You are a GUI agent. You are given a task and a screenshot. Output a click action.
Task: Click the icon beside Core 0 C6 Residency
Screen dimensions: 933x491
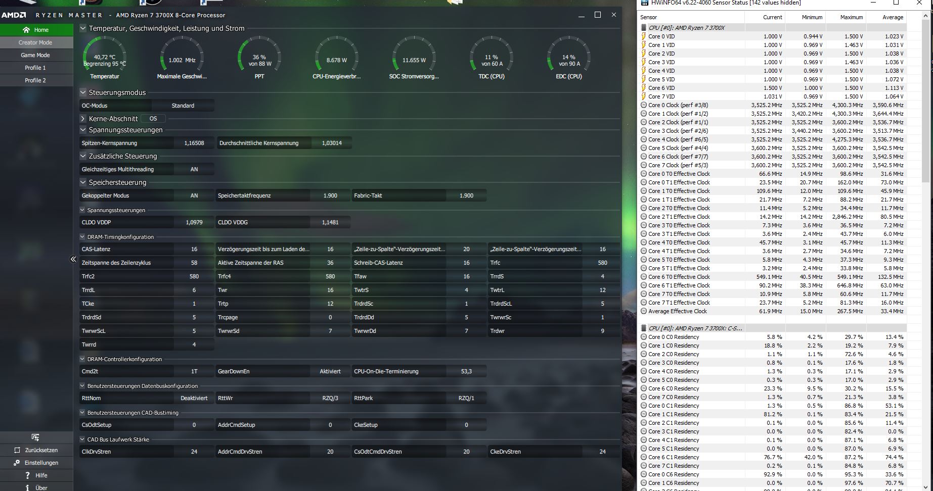click(x=644, y=474)
